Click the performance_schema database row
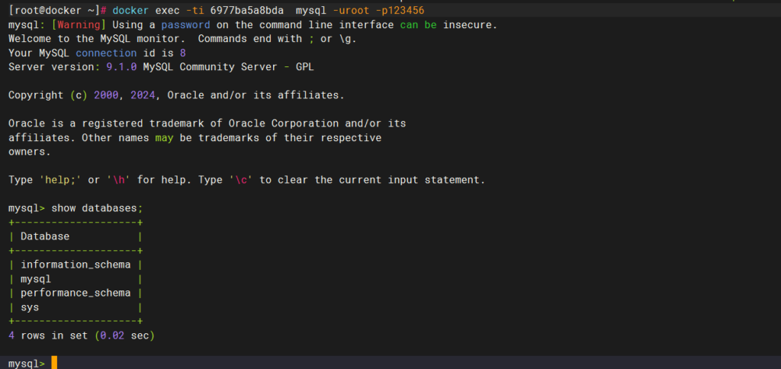781x369 pixels. click(x=76, y=293)
